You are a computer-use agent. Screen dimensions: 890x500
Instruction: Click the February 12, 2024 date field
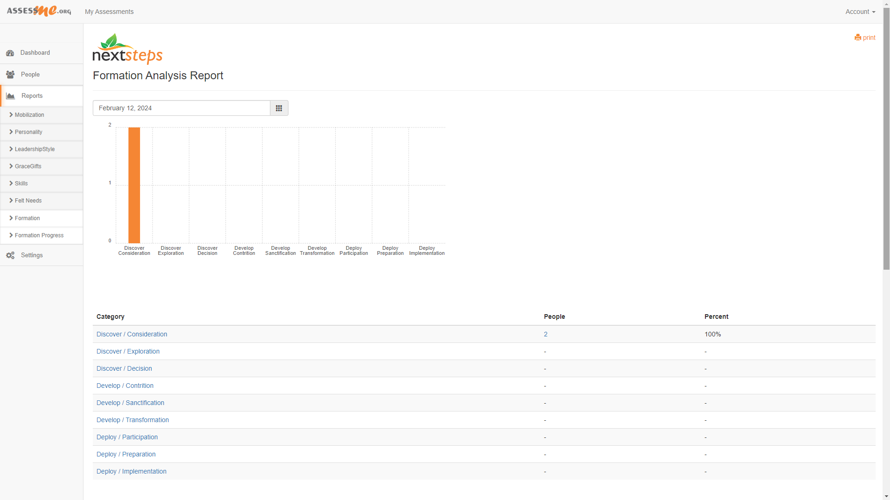pos(181,108)
